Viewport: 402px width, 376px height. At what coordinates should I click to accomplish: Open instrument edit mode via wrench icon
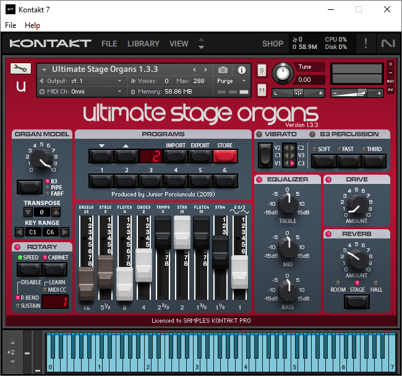point(20,68)
